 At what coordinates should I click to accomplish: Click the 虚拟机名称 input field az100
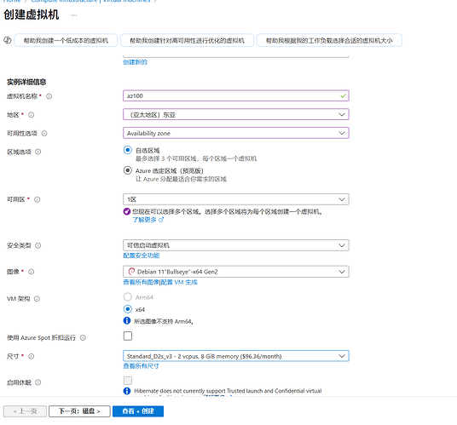tap(236, 95)
